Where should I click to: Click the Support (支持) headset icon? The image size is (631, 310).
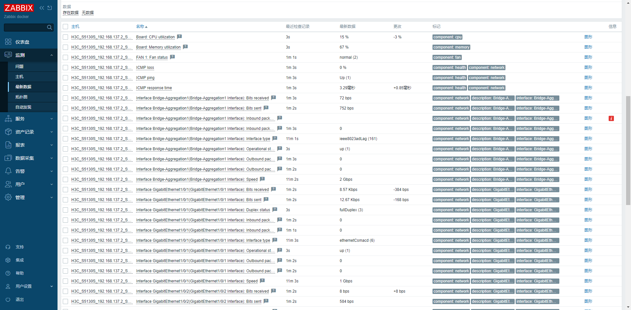tap(8, 247)
